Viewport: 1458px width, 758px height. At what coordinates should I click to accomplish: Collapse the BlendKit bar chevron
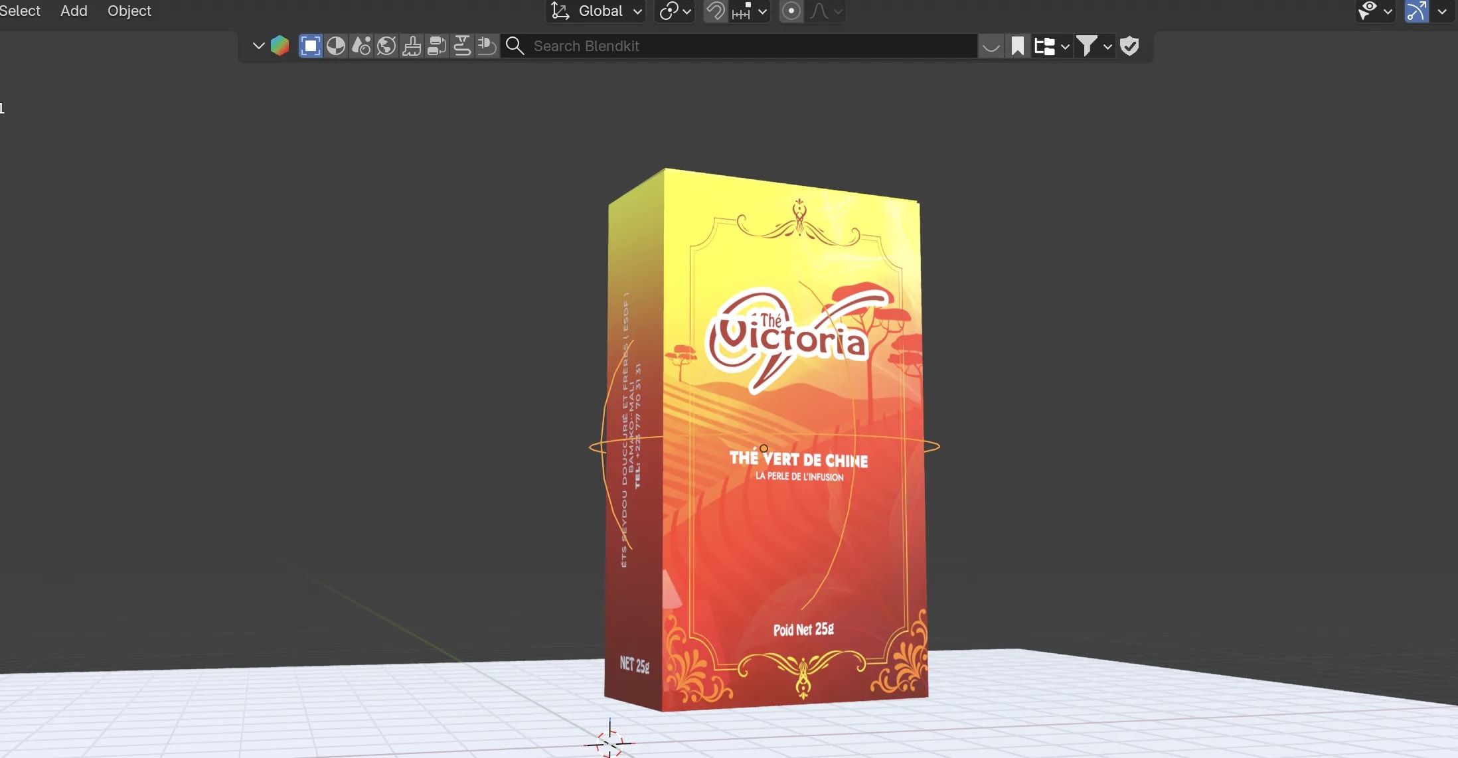(258, 46)
